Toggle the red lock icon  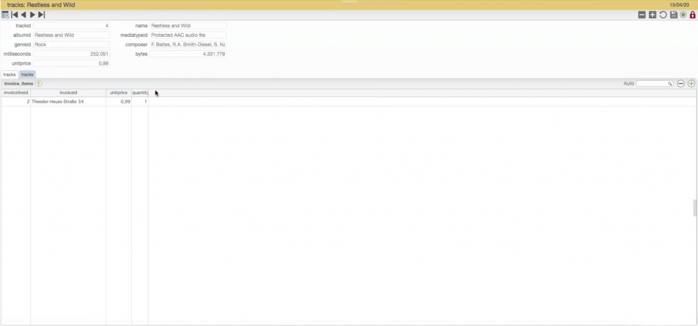click(693, 15)
